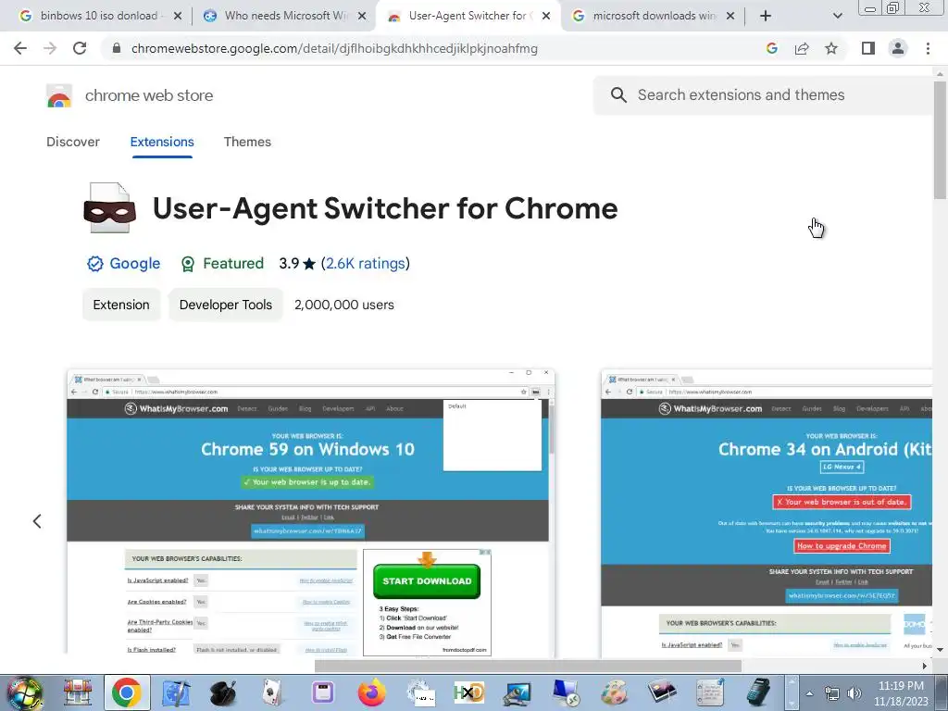Viewport: 948px width, 711px height.
Task: Open the Discover section
Action: tap(73, 142)
